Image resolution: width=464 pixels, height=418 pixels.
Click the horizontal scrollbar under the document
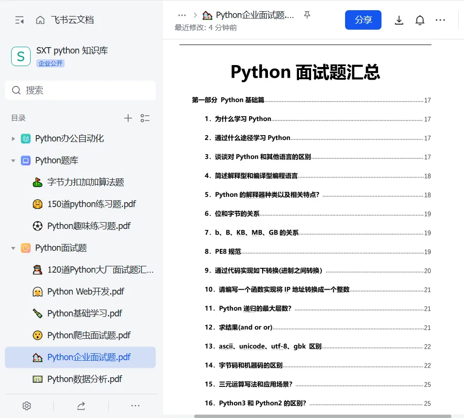pos(323,416)
